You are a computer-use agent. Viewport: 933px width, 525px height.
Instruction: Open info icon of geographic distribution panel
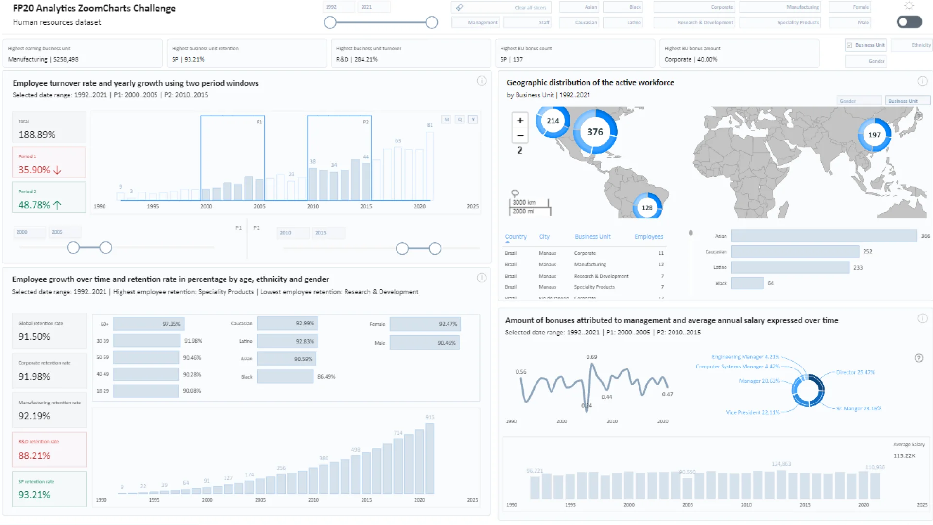[922, 81]
